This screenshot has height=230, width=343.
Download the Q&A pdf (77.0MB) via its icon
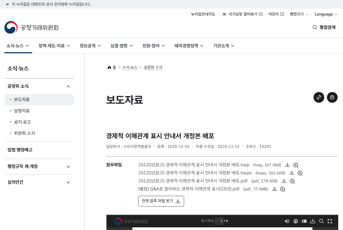(275, 189)
